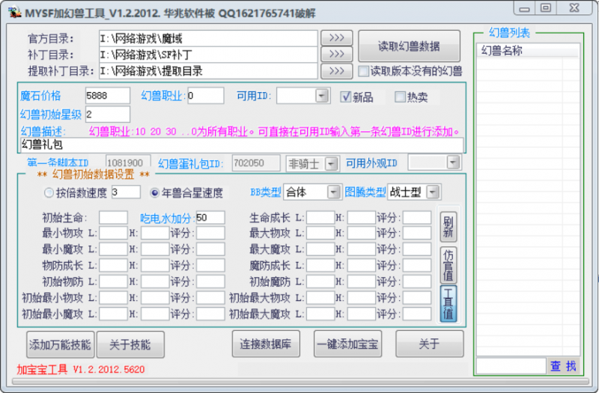Click the 初始生命 input field
This screenshot has width=599, height=393.
[x=113, y=218]
